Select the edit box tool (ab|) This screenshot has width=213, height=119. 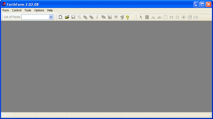(x=159, y=17)
